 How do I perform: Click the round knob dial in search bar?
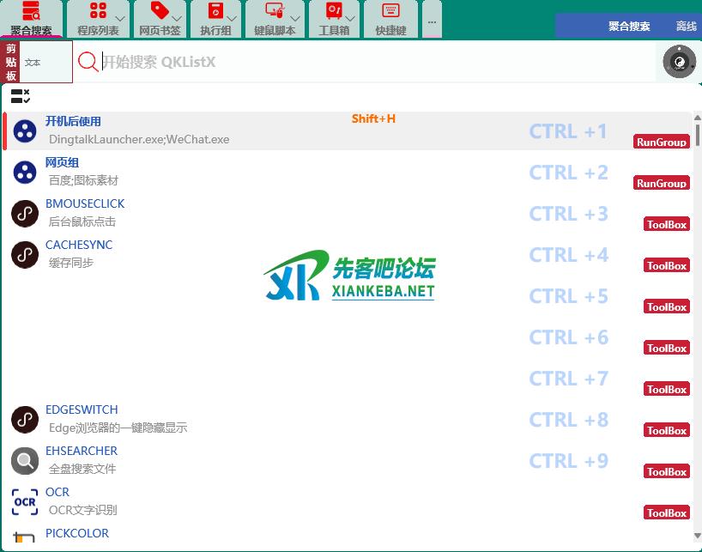[x=679, y=62]
